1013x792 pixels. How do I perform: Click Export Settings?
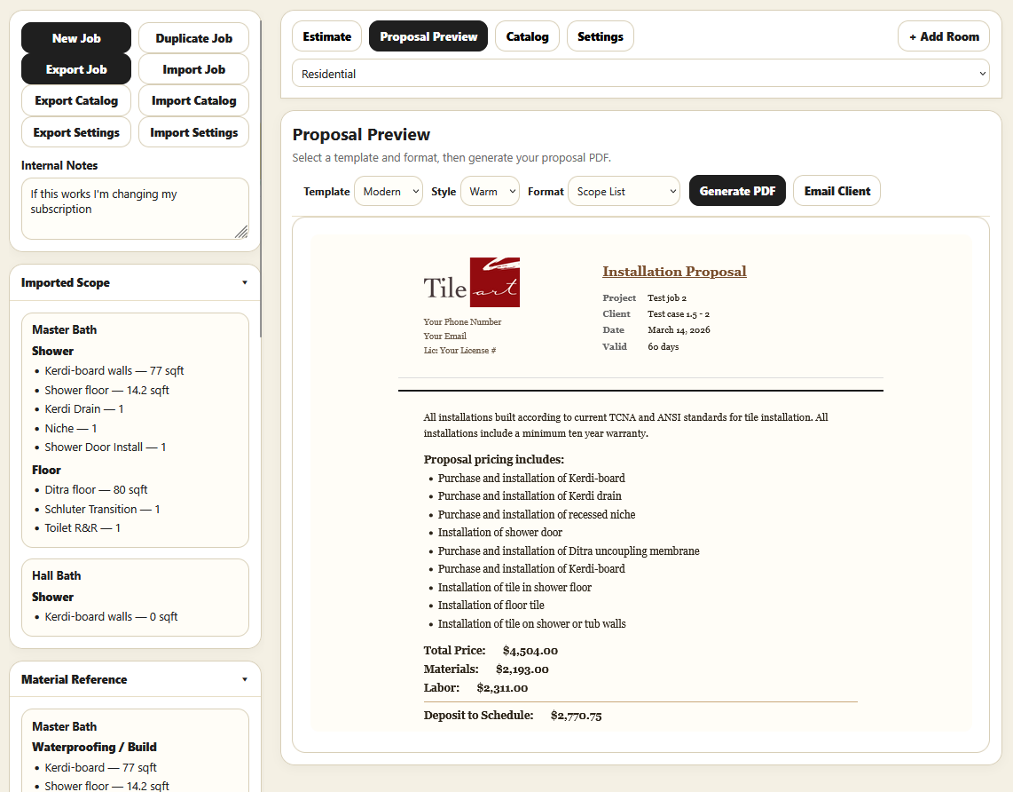75,131
